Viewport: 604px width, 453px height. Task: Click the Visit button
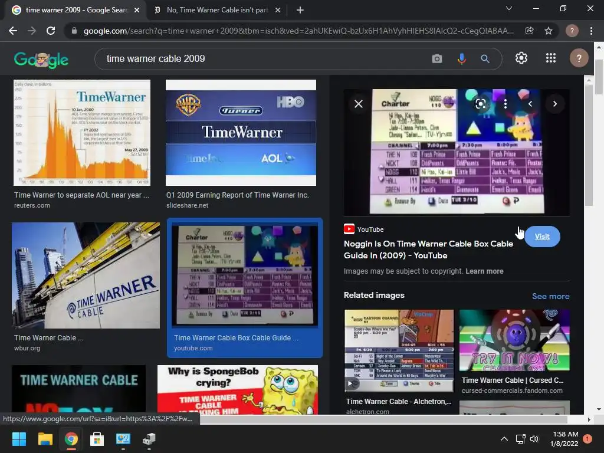pos(542,237)
